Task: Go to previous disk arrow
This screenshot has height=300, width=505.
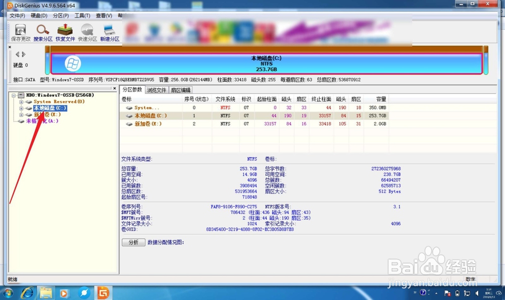Action: coord(17,54)
